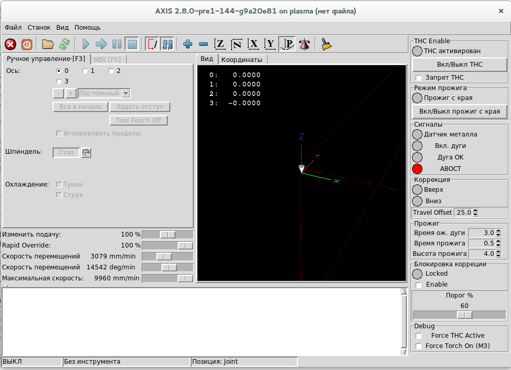
Task: Click the Порог % slider handle
Action: coord(464,315)
